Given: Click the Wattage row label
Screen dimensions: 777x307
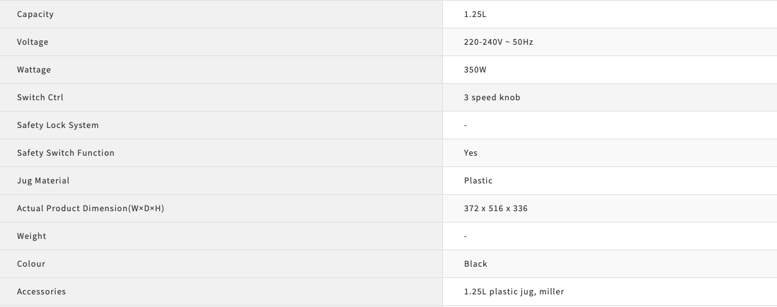Looking at the screenshot, I should [x=34, y=70].
